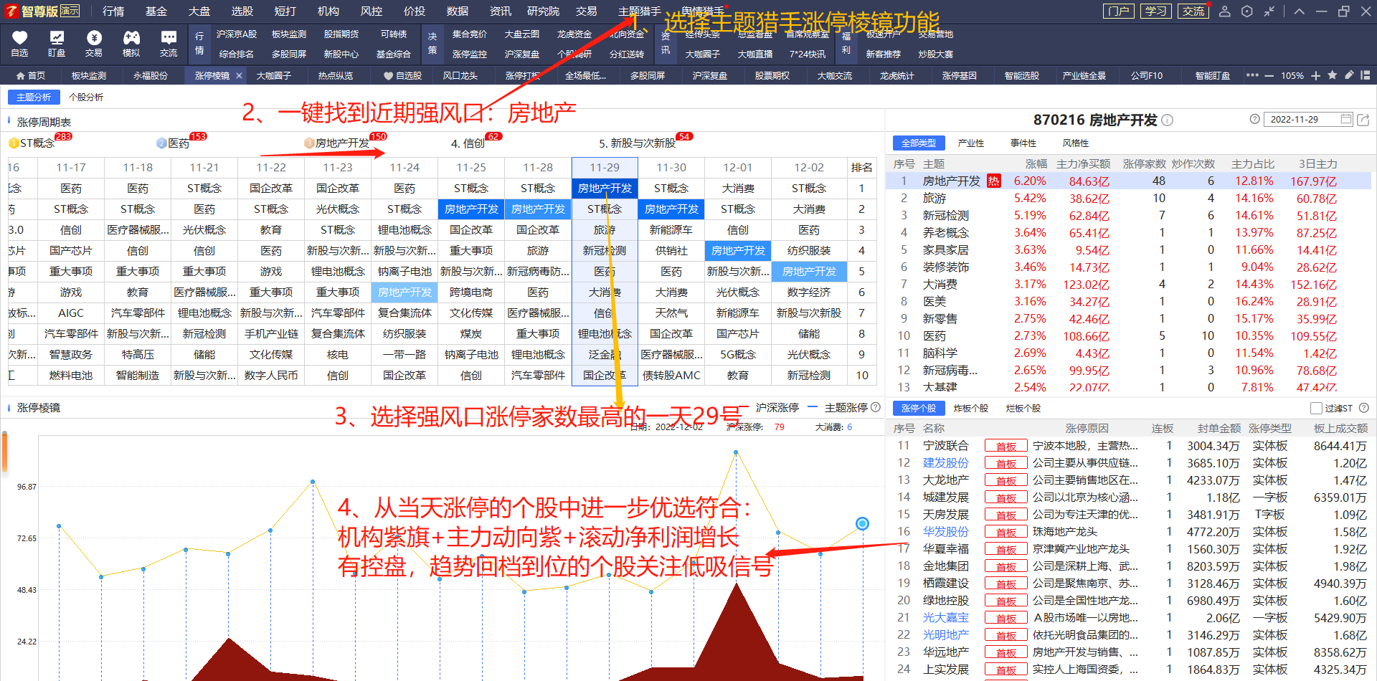Image resolution: width=1377 pixels, height=681 pixels.
Task: Click the question mark help icon near date
Action: [x=1254, y=119]
